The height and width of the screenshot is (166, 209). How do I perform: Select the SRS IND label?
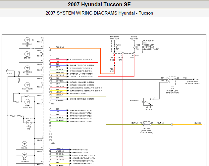pyautogui.click(x=27, y=58)
